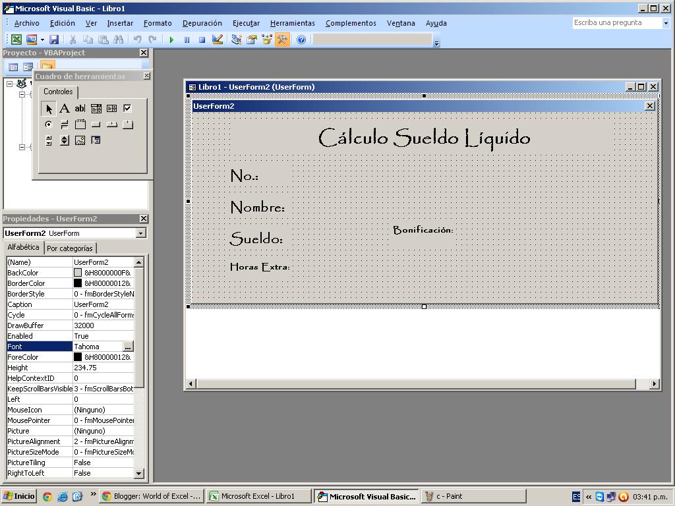
Task: Collapse the first folder node under VBAProject
Action: [x=22, y=94]
